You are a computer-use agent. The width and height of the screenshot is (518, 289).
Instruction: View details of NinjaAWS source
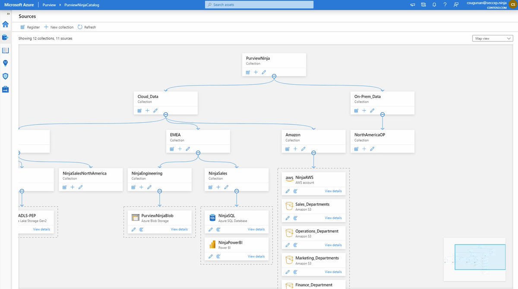click(333, 191)
